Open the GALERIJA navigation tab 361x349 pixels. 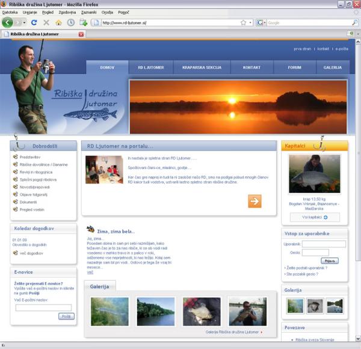click(332, 67)
